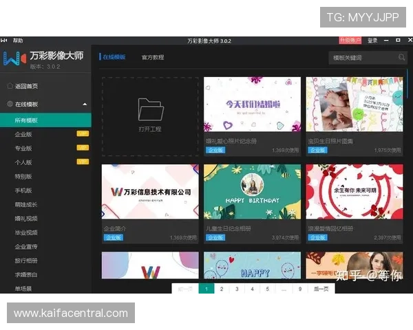This screenshot has width=413, height=330.
Task: Collapse the 在线模板 sidebar section arrow
Action: (x=85, y=104)
